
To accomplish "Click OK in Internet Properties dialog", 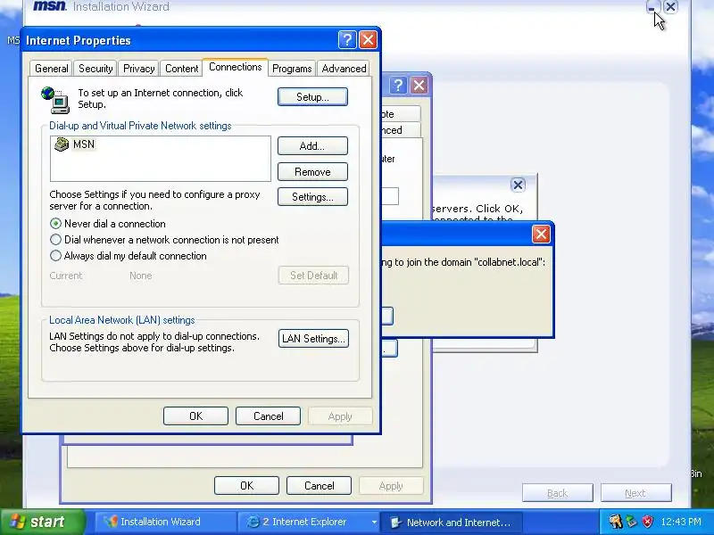I will pyautogui.click(x=195, y=416).
